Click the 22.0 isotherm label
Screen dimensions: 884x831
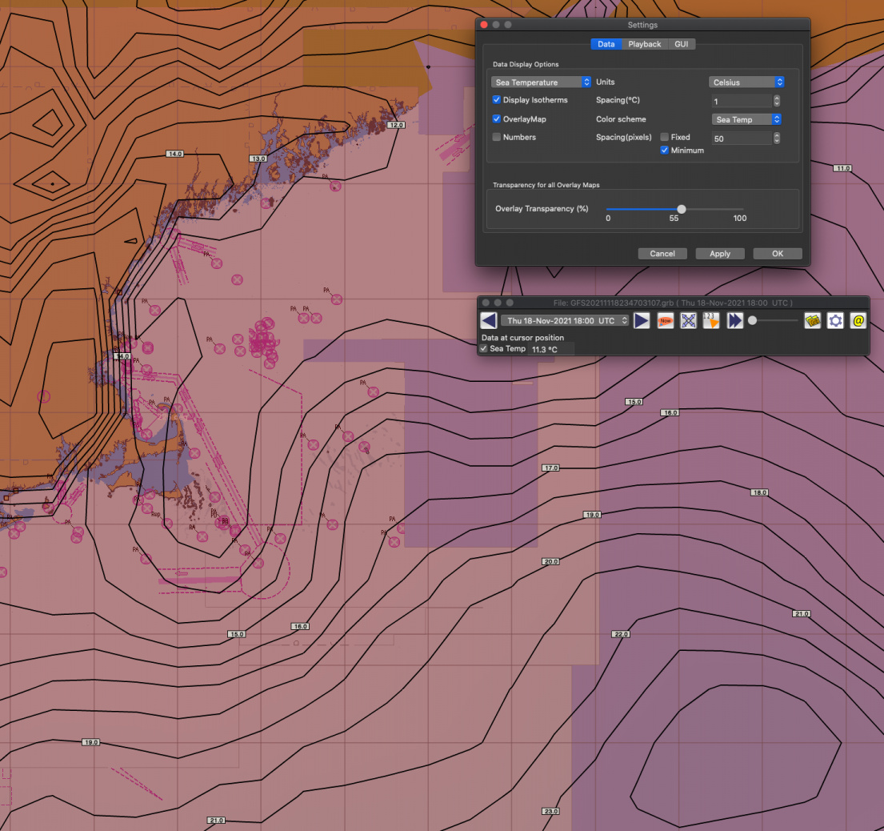coord(621,635)
